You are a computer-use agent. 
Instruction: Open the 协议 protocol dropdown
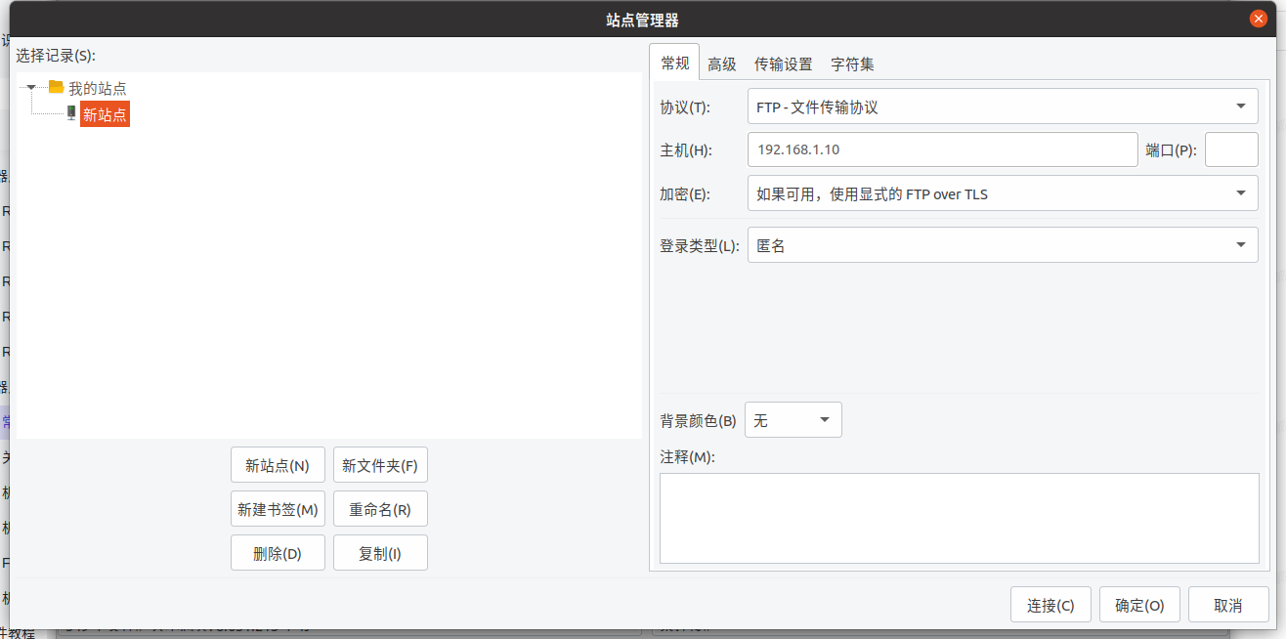pyautogui.click(x=1002, y=106)
